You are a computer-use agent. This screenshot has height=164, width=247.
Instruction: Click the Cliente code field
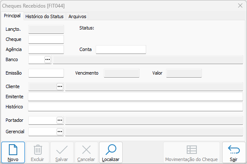[43, 86]
